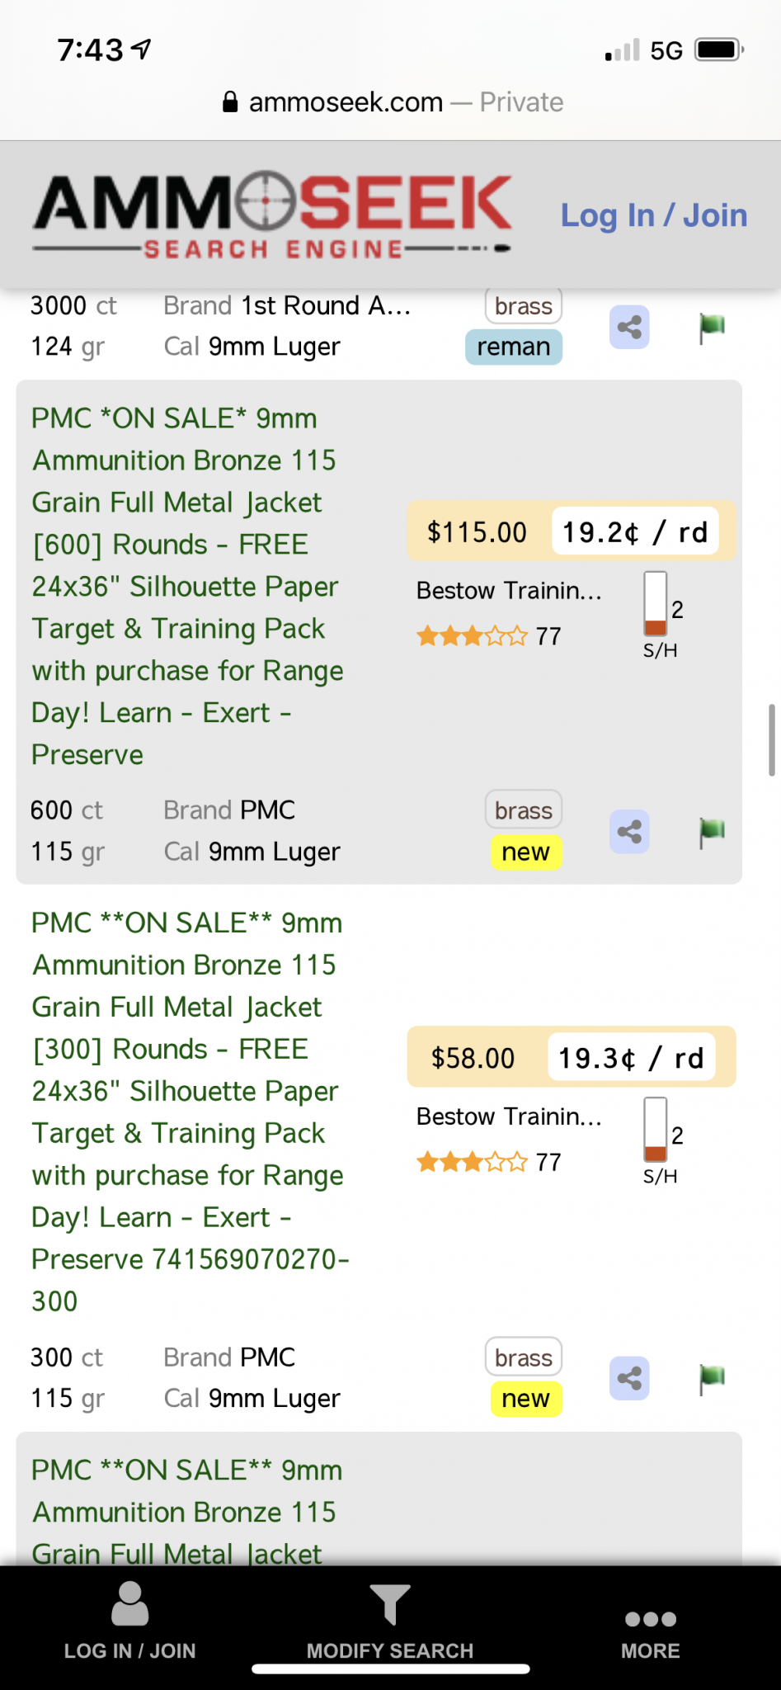Tap star rating on $58.00 listing
781x1690 pixels.
tap(473, 1163)
